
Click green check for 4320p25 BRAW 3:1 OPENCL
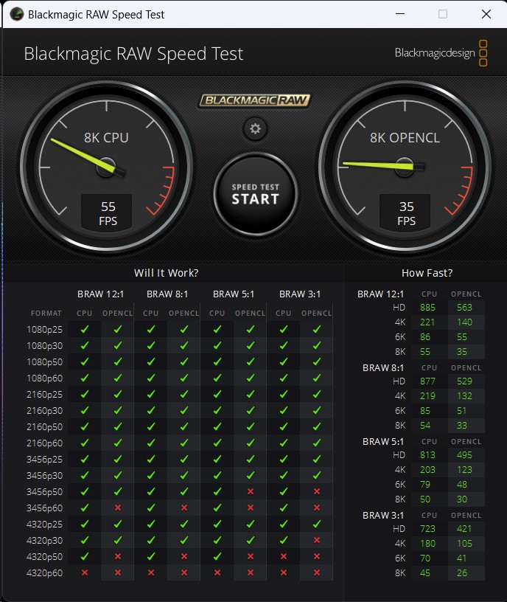coord(317,524)
